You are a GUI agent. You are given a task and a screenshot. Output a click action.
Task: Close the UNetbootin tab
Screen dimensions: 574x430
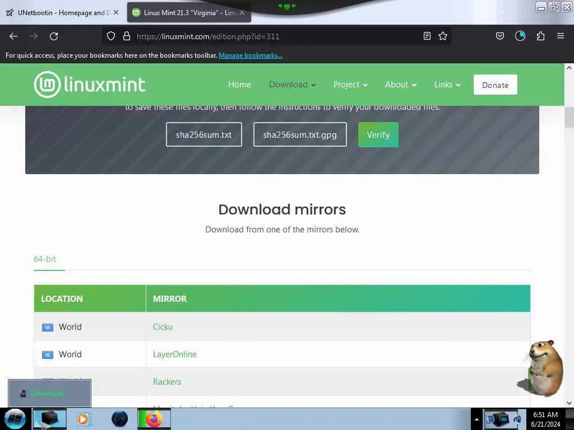click(x=116, y=12)
